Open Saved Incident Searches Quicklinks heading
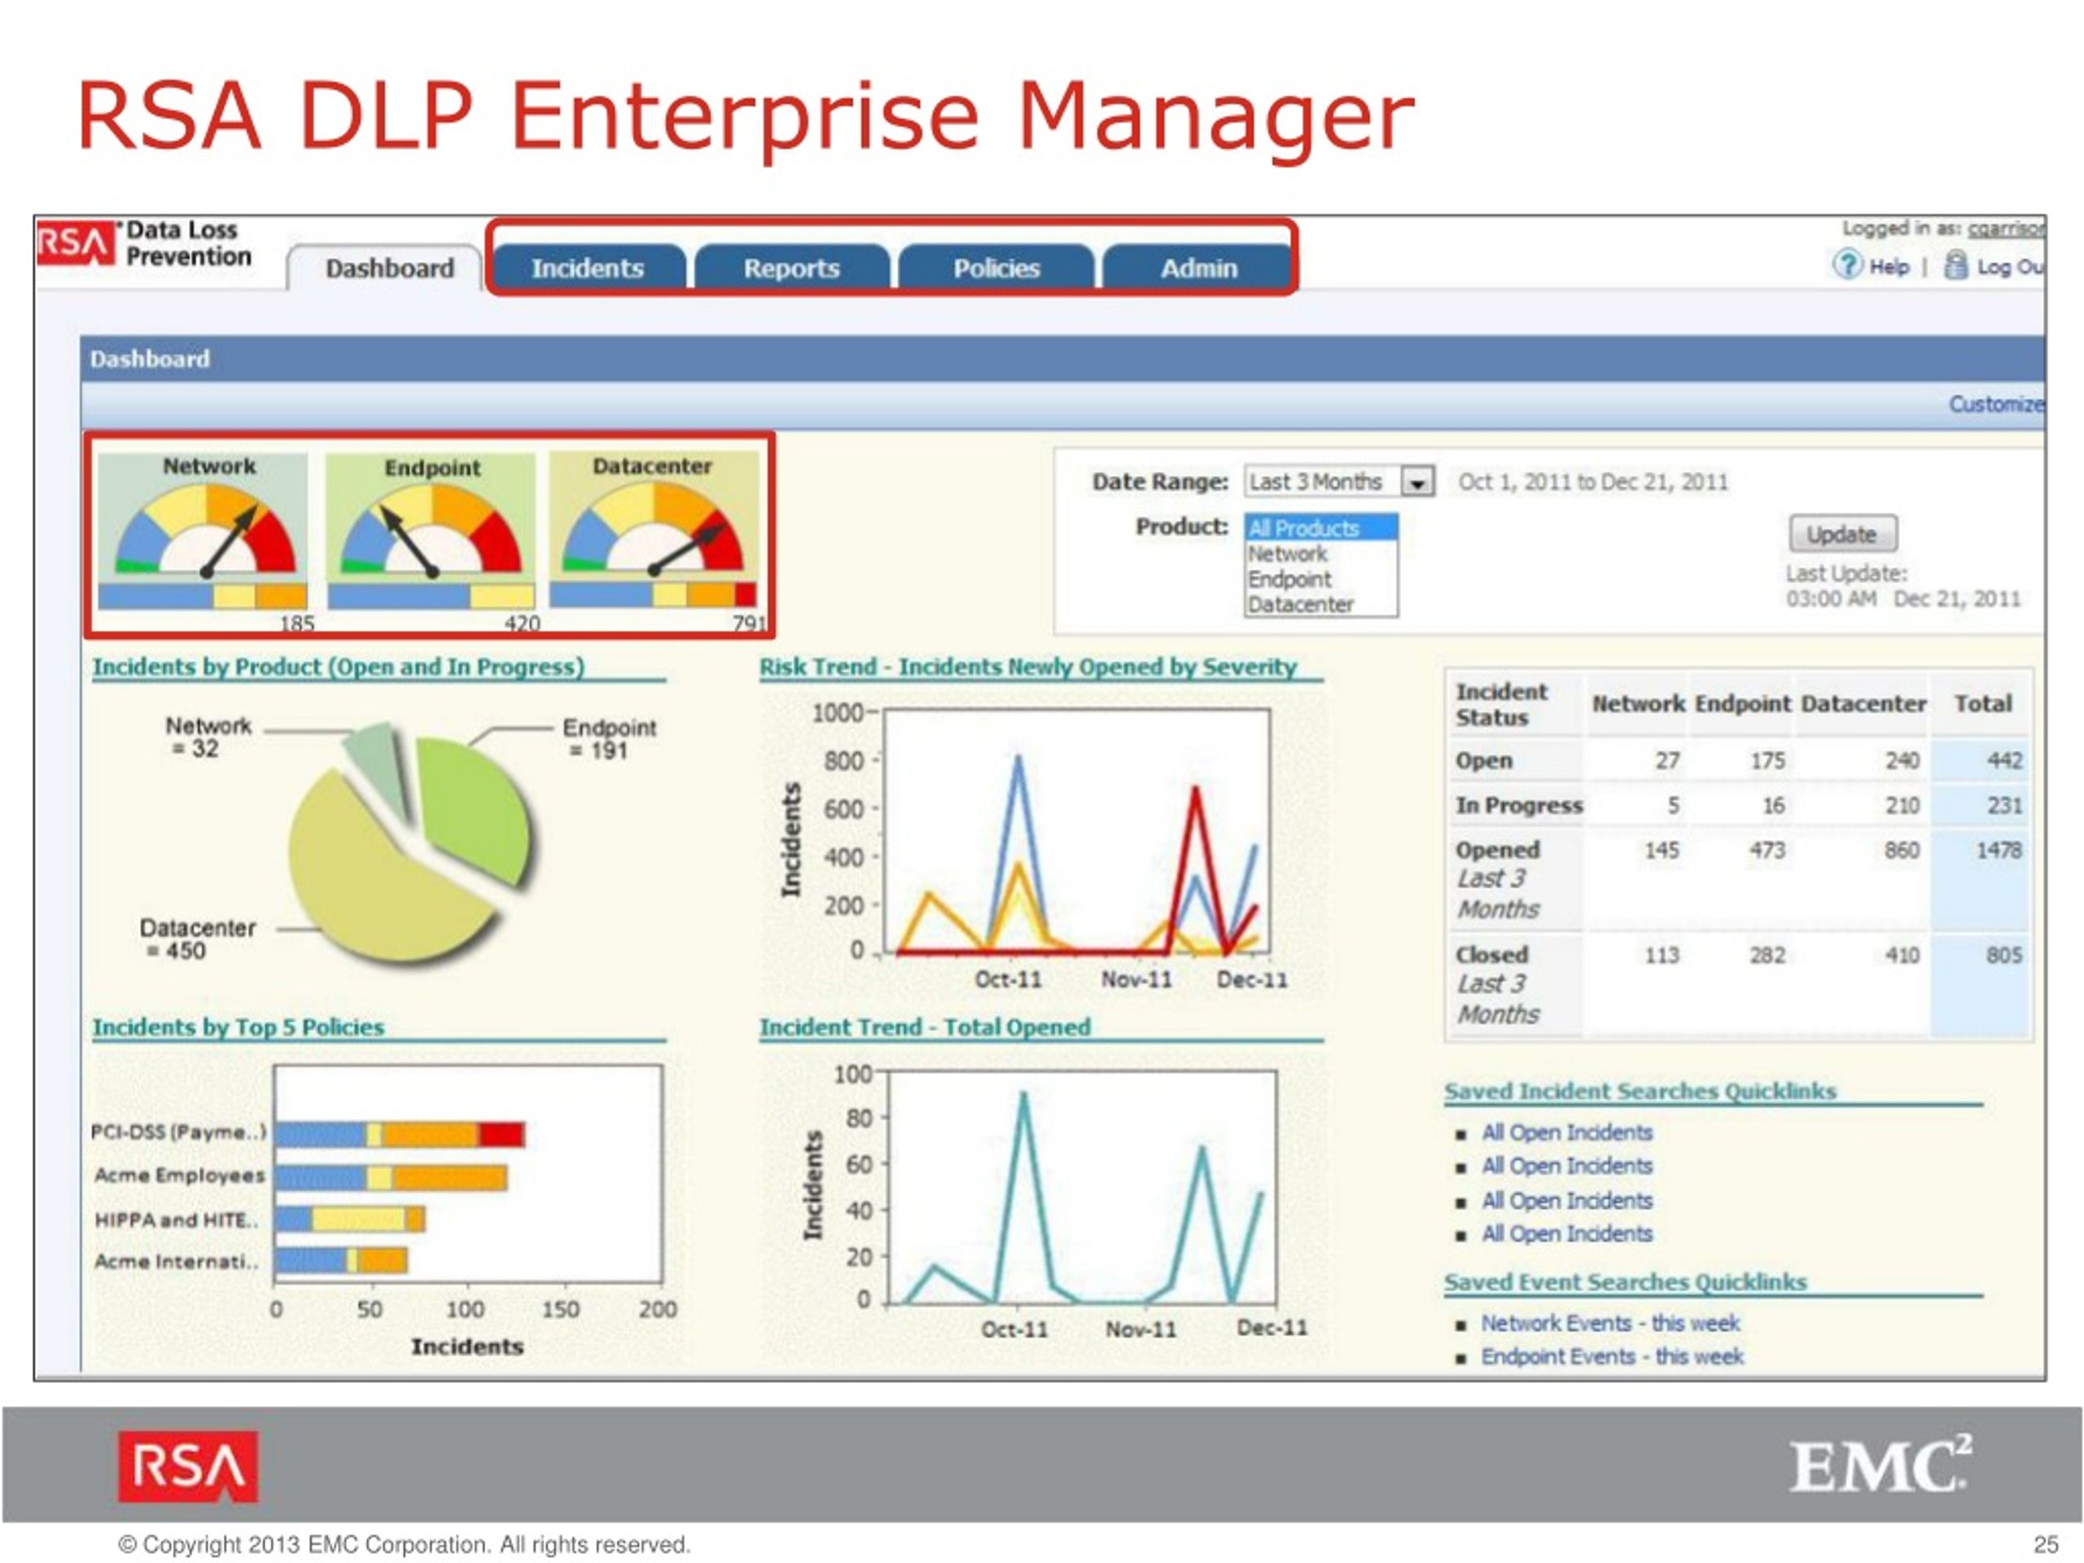The height and width of the screenshot is (1563, 2084). pyautogui.click(x=1640, y=1091)
